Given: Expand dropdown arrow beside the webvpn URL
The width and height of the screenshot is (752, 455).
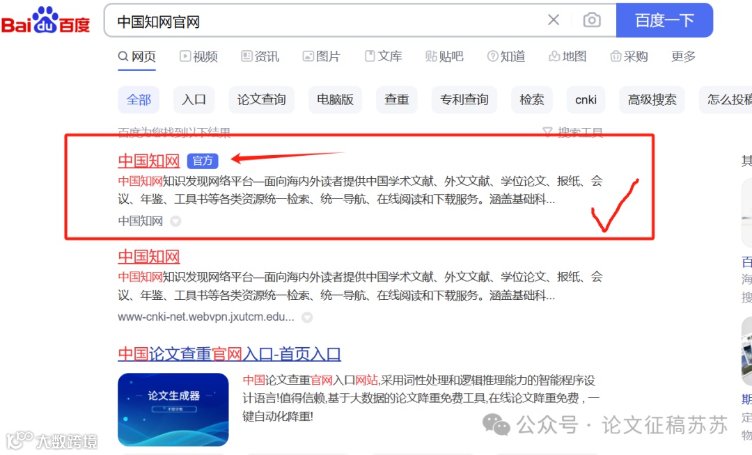Looking at the screenshot, I should click(307, 317).
